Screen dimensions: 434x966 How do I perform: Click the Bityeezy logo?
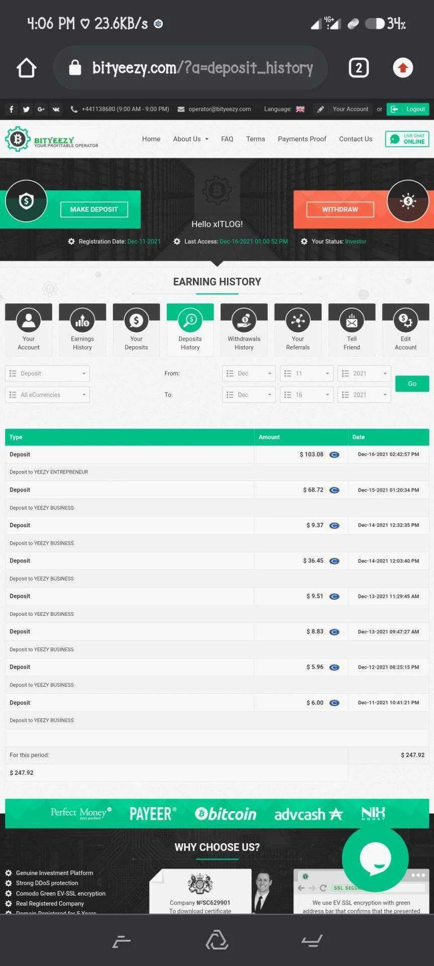(x=51, y=139)
